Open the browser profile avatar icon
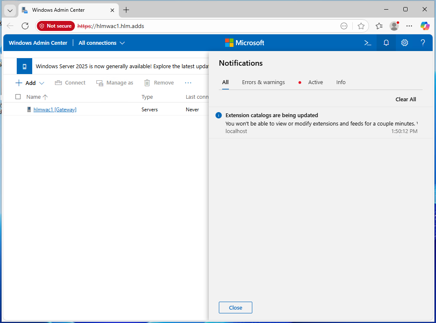 pyautogui.click(x=394, y=26)
